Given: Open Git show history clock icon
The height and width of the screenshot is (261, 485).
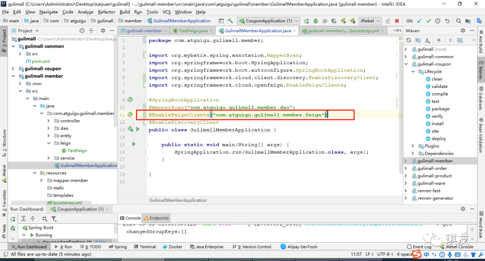Looking at the screenshot, I should pyautogui.click(x=438, y=21).
